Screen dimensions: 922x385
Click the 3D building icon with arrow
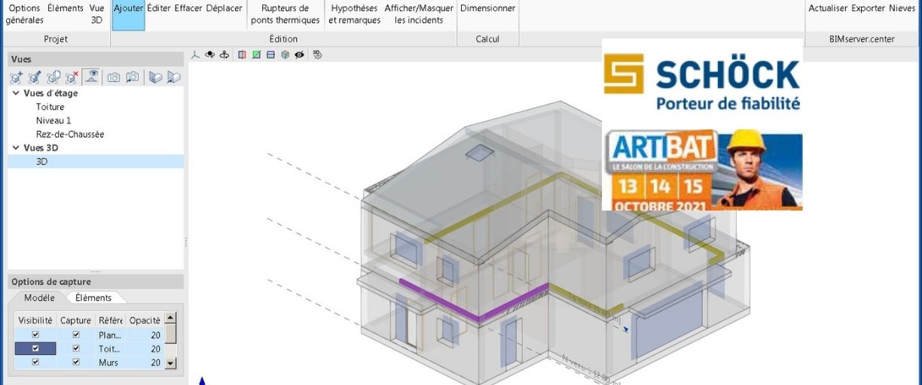pyautogui.click(x=174, y=77)
